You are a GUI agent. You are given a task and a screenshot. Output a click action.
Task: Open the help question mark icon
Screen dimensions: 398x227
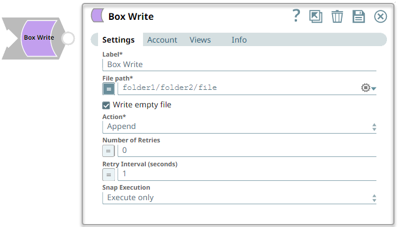pos(296,16)
